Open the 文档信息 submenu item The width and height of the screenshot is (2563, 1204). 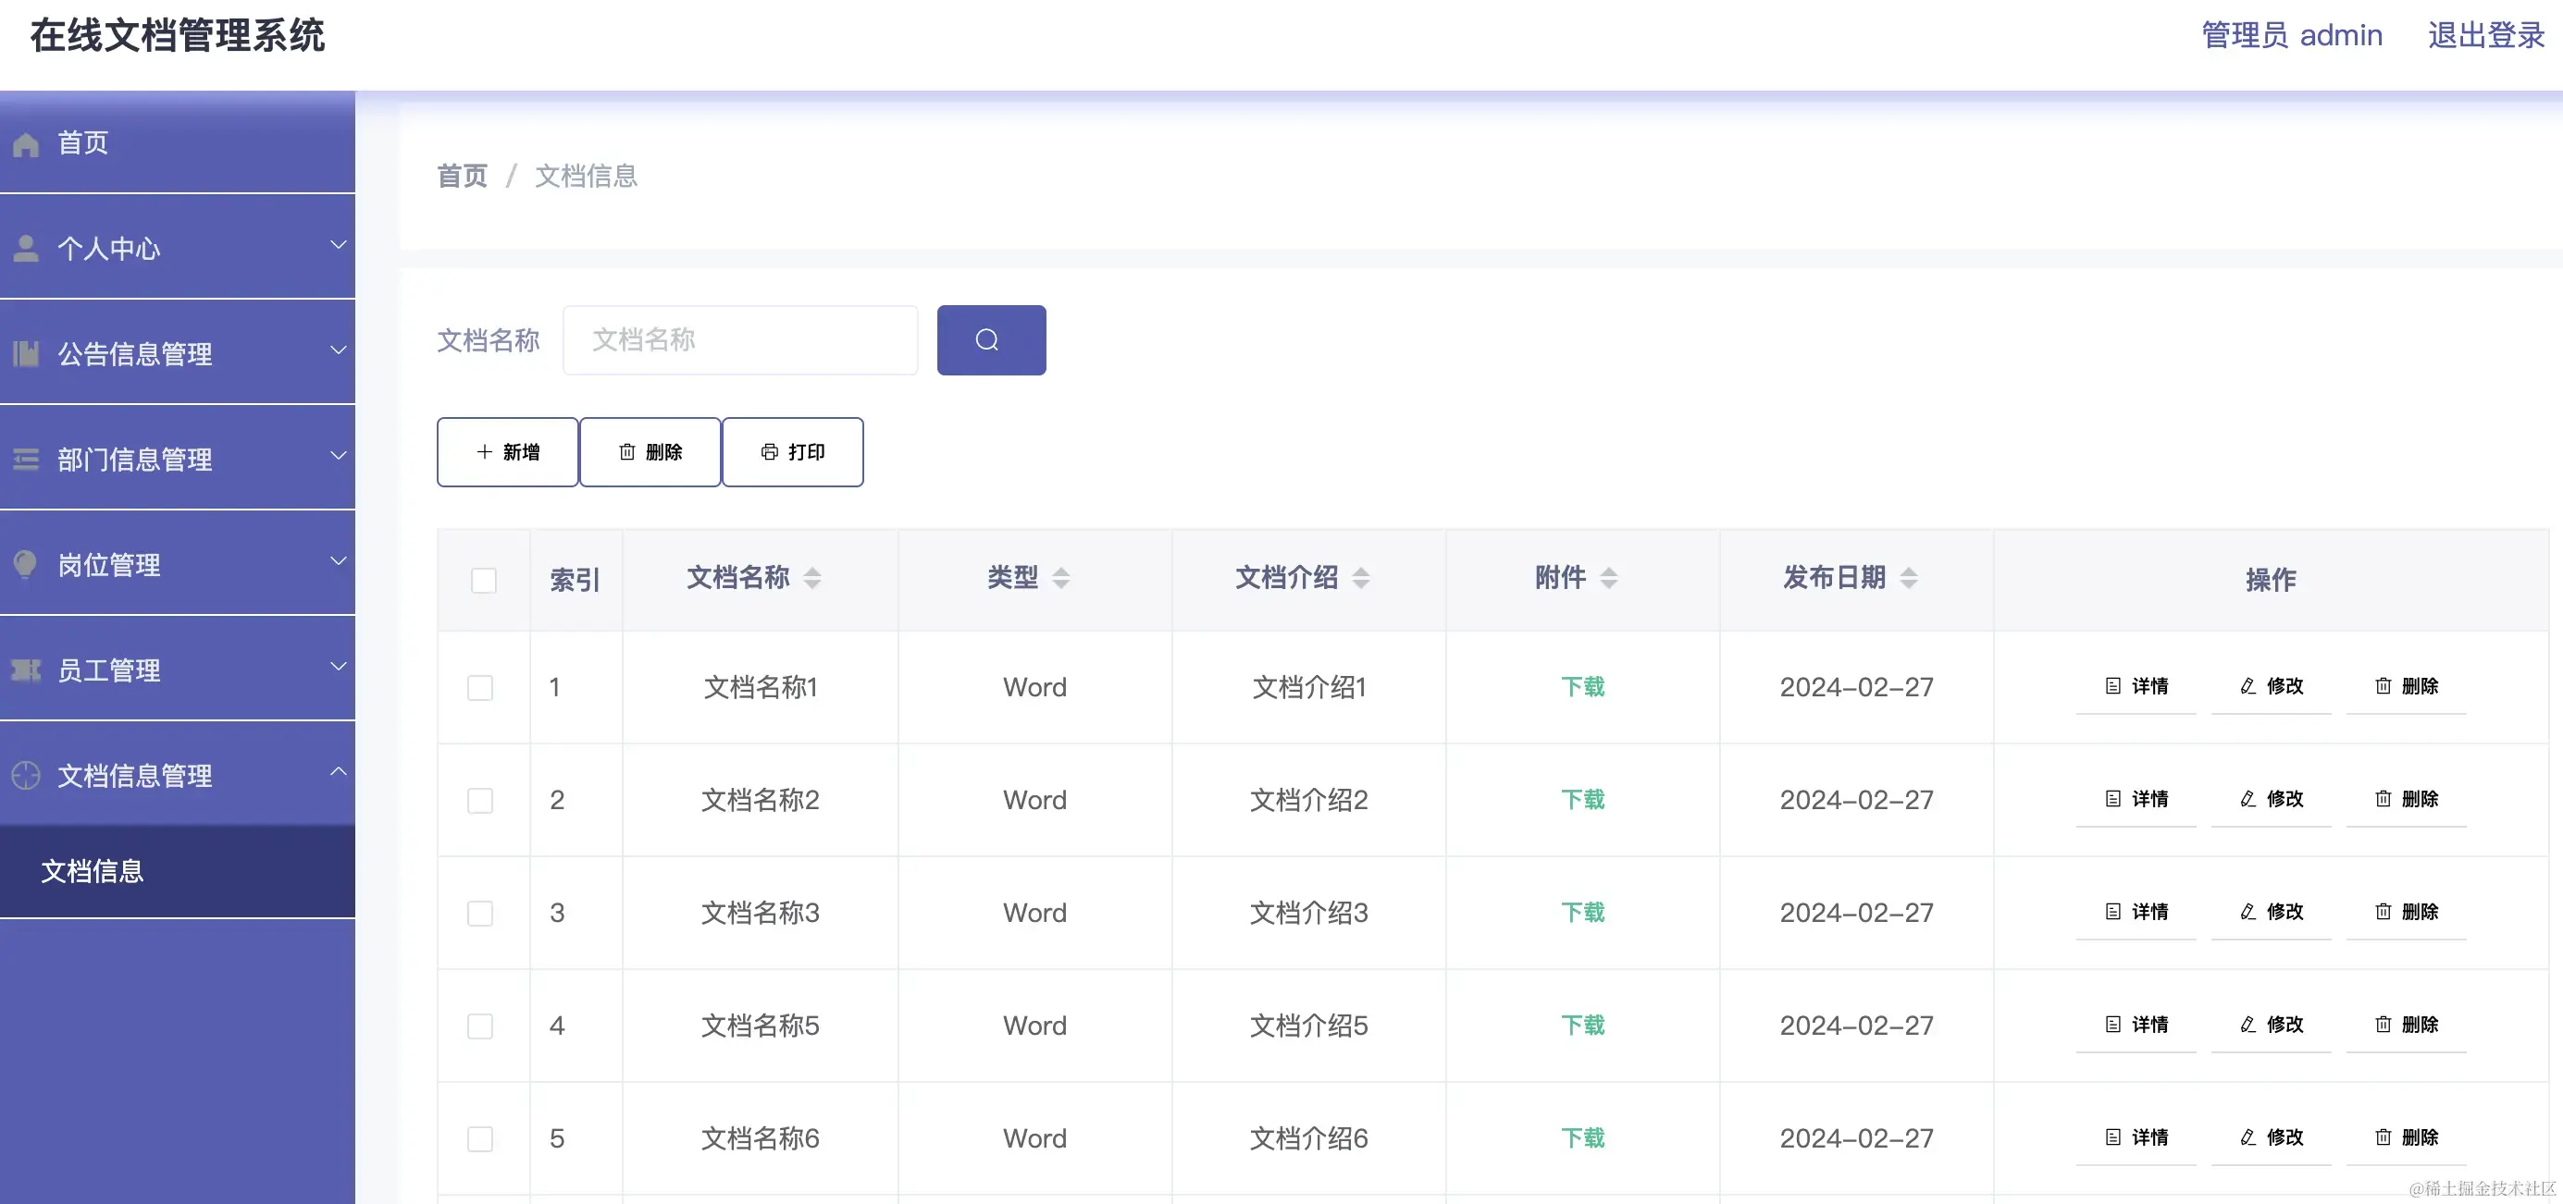point(93,871)
